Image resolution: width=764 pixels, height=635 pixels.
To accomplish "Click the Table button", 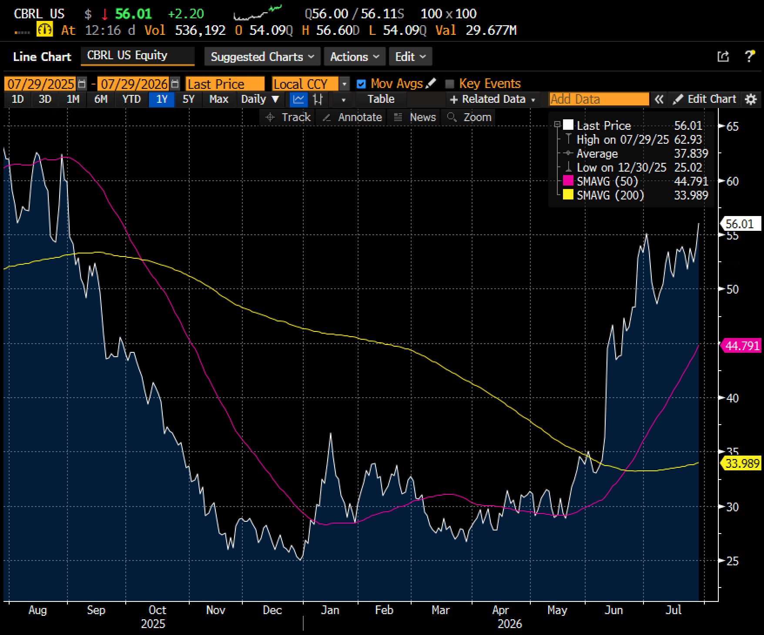I will 381,99.
